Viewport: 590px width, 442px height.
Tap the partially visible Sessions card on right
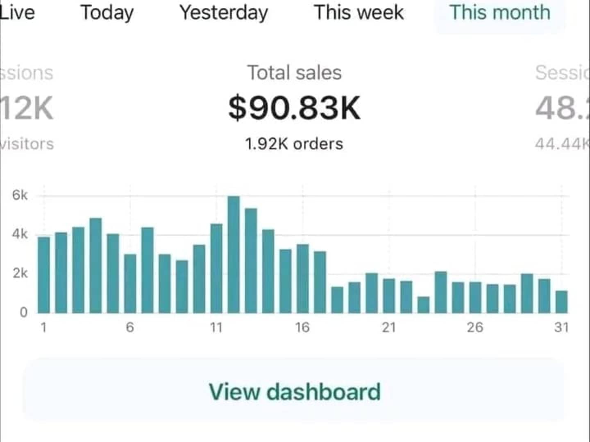coord(562,107)
